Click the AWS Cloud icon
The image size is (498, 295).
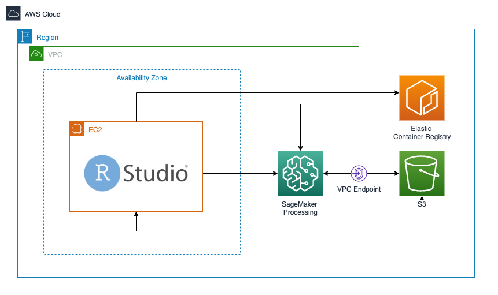pos(13,13)
